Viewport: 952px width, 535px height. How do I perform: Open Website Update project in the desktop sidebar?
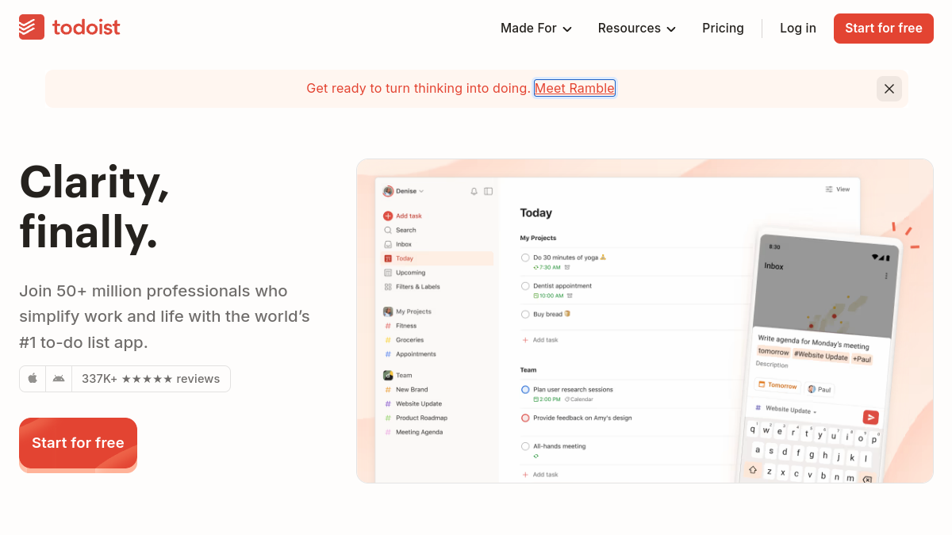click(x=413, y=403)
